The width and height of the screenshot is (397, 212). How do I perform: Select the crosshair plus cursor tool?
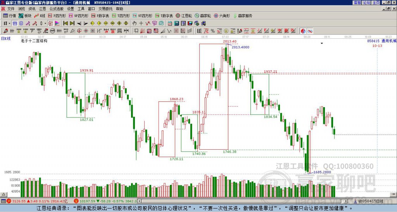pyautogui.click(x=141, y=23)
